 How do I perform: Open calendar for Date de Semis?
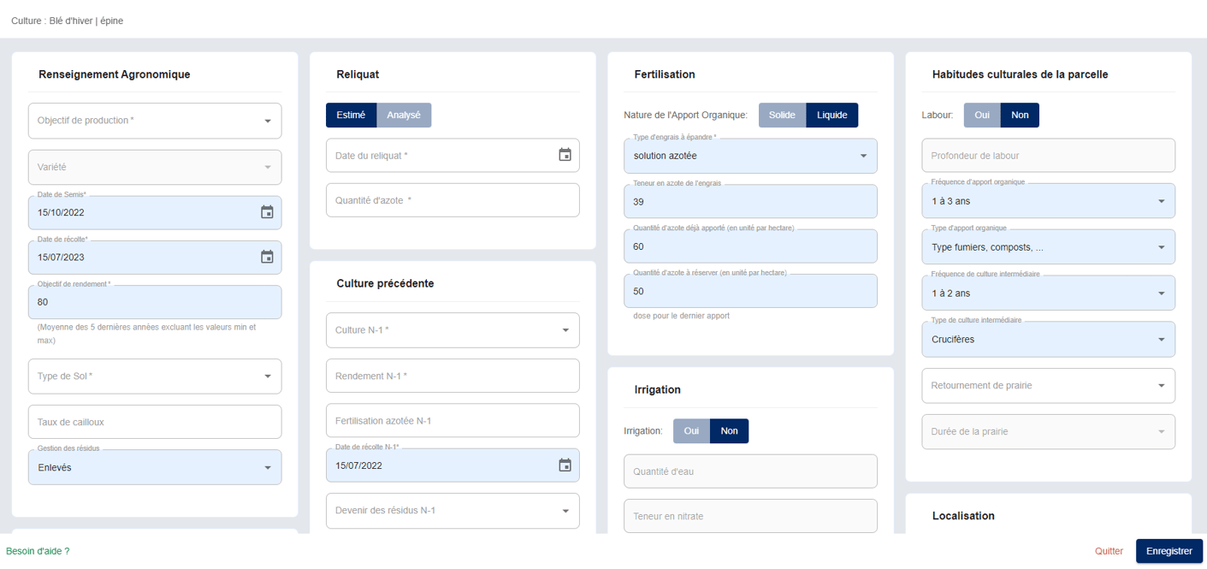(x=267, y=212)
